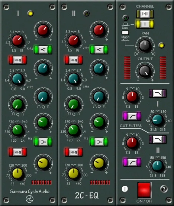Viewport: 174px width, 206px height.
Task: Click the info icon beside ON/OFF
Action: click(x=125, y=189)
